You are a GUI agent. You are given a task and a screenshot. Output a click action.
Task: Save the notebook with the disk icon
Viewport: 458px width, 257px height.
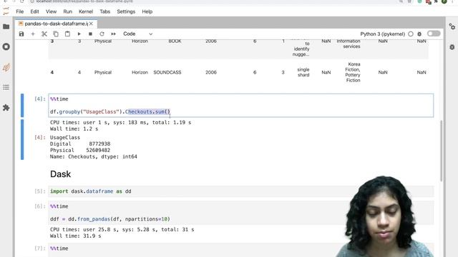[21, 34]
